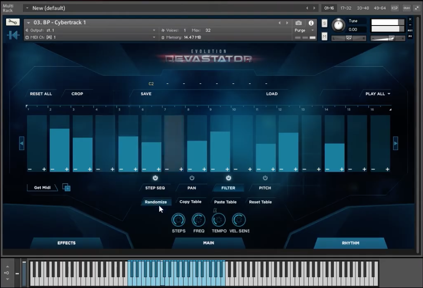Click the Paste Table button
The width and height of the screenshot is (423, 288).
225,202
